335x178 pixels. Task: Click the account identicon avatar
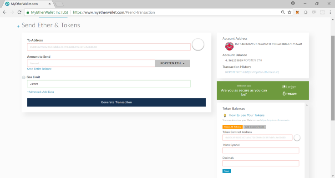pos(229,46)
